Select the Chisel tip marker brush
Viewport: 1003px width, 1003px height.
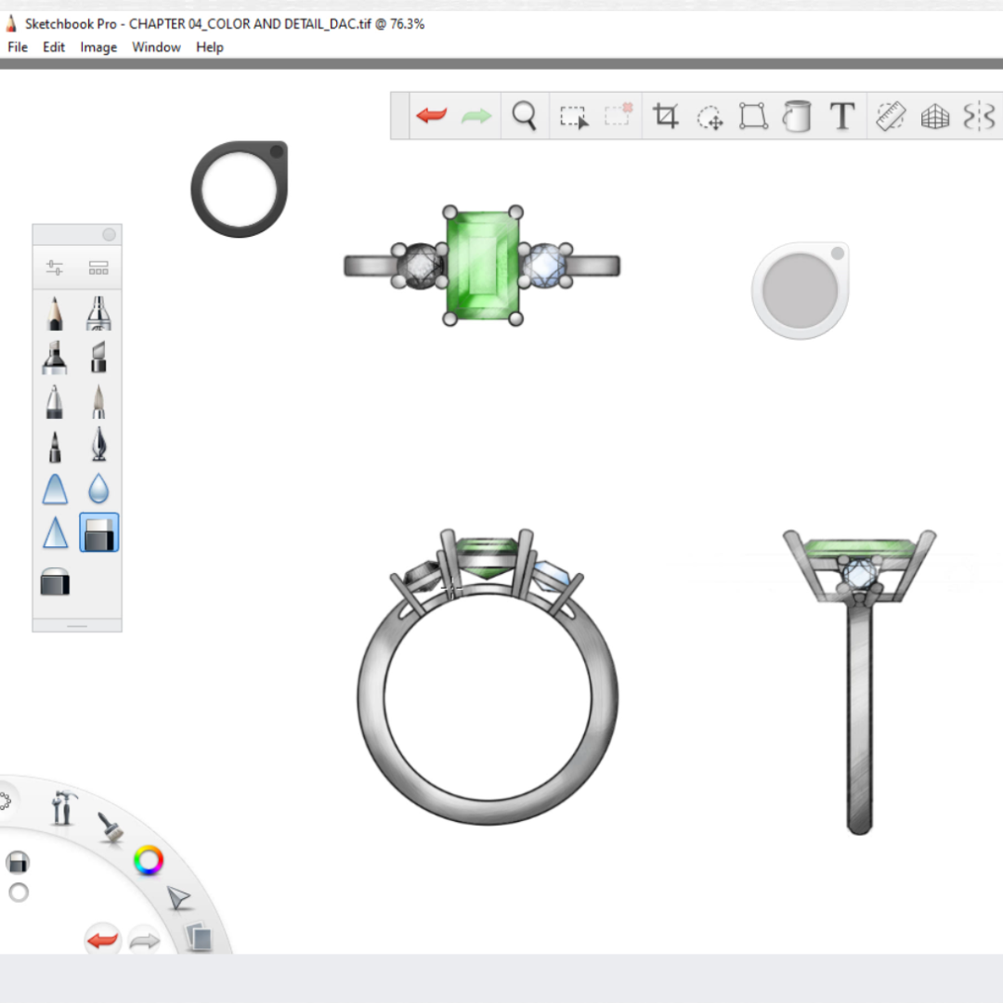[x=98, y=357]
